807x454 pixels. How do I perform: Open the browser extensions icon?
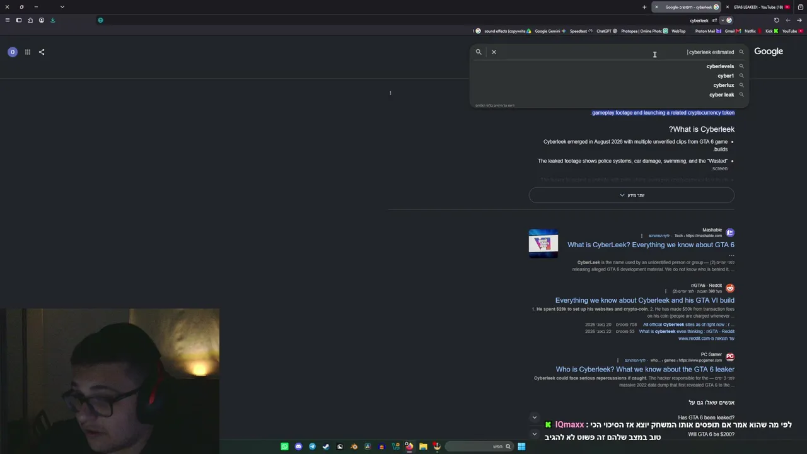tap(30, 20)
